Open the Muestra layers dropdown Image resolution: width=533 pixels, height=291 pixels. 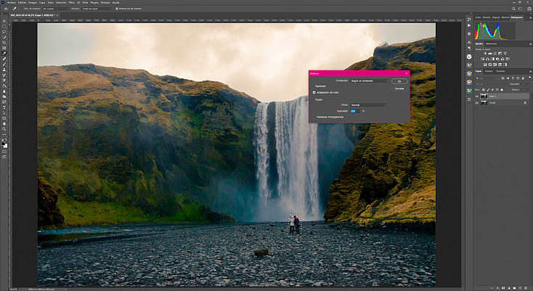[x=97, y=9]
